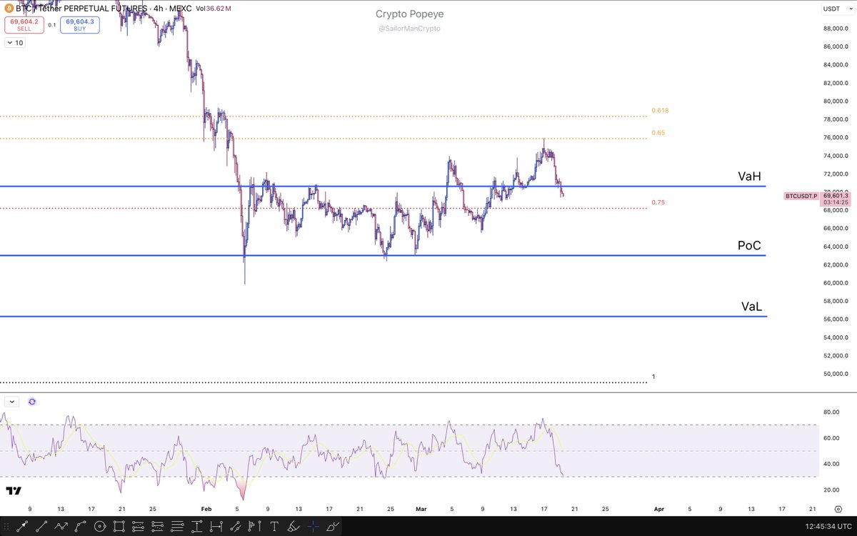Click the Mar label on time axis
The width and height of the screenshot is (857, 536).
click(421, 509)
